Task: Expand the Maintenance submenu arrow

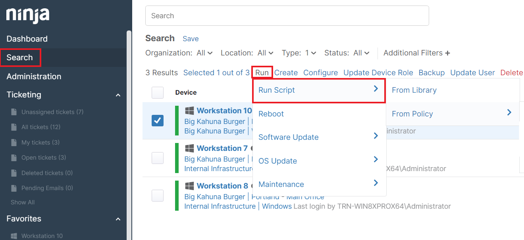Action: tap(376, 183)
